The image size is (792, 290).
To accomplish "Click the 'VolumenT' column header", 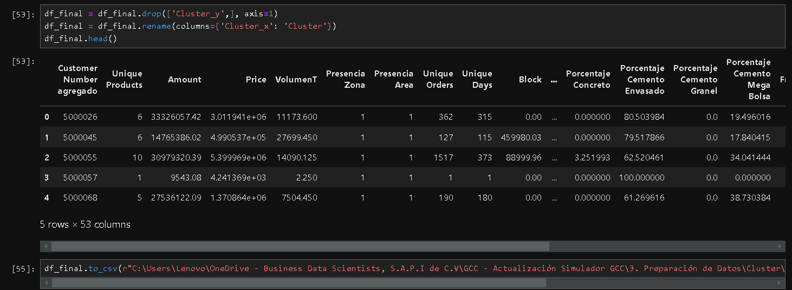I will pyautogui.click(x=296, y=79).
